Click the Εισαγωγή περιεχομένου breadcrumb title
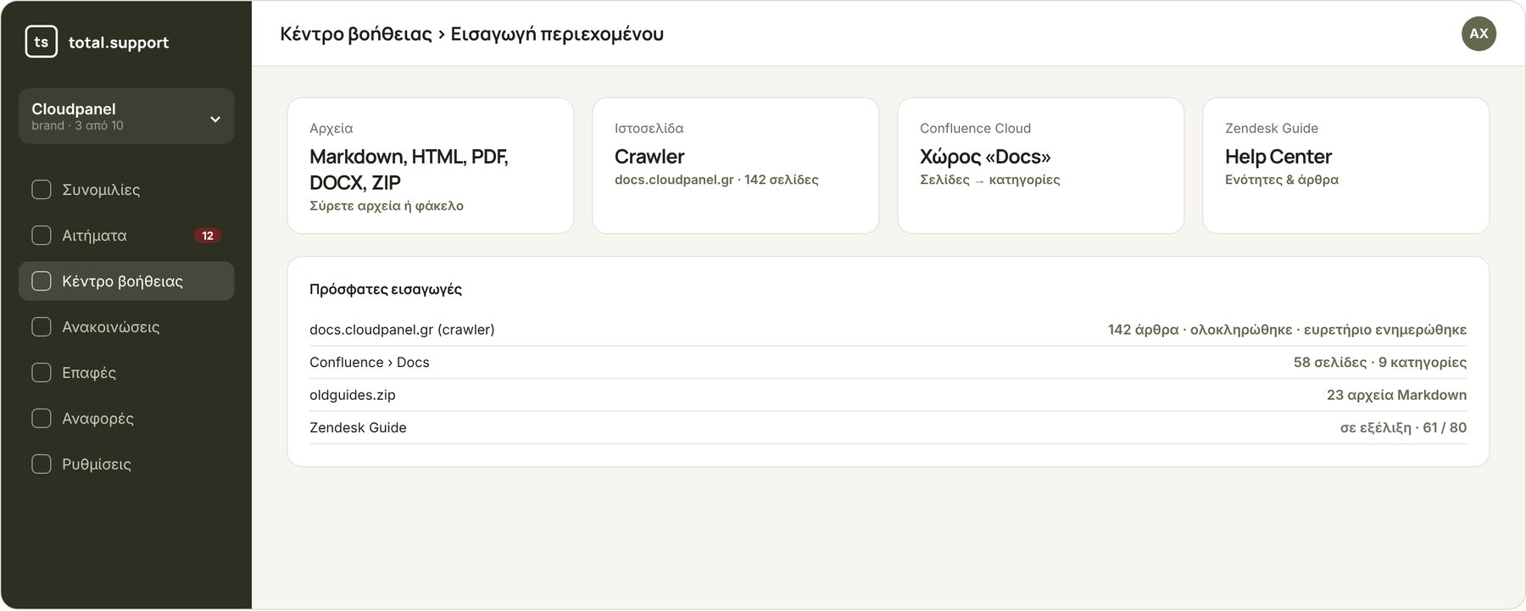 coord(557,35)
